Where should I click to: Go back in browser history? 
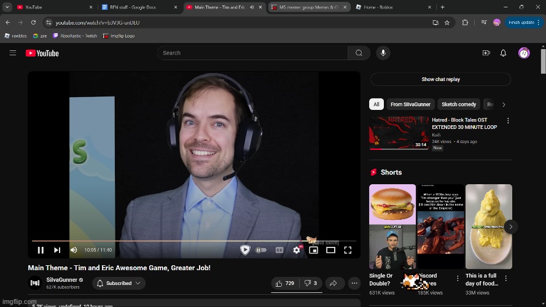click(7, 22)
